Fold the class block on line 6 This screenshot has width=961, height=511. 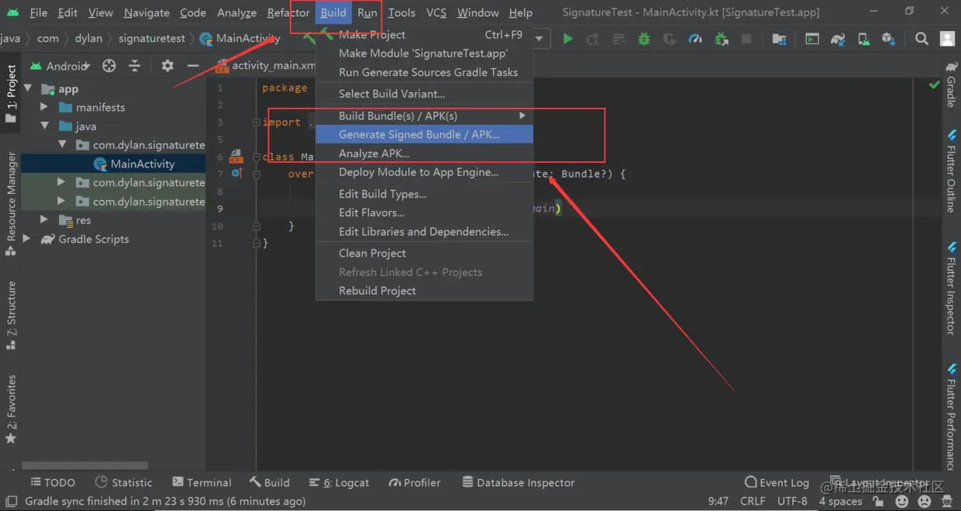pos(257,157)
